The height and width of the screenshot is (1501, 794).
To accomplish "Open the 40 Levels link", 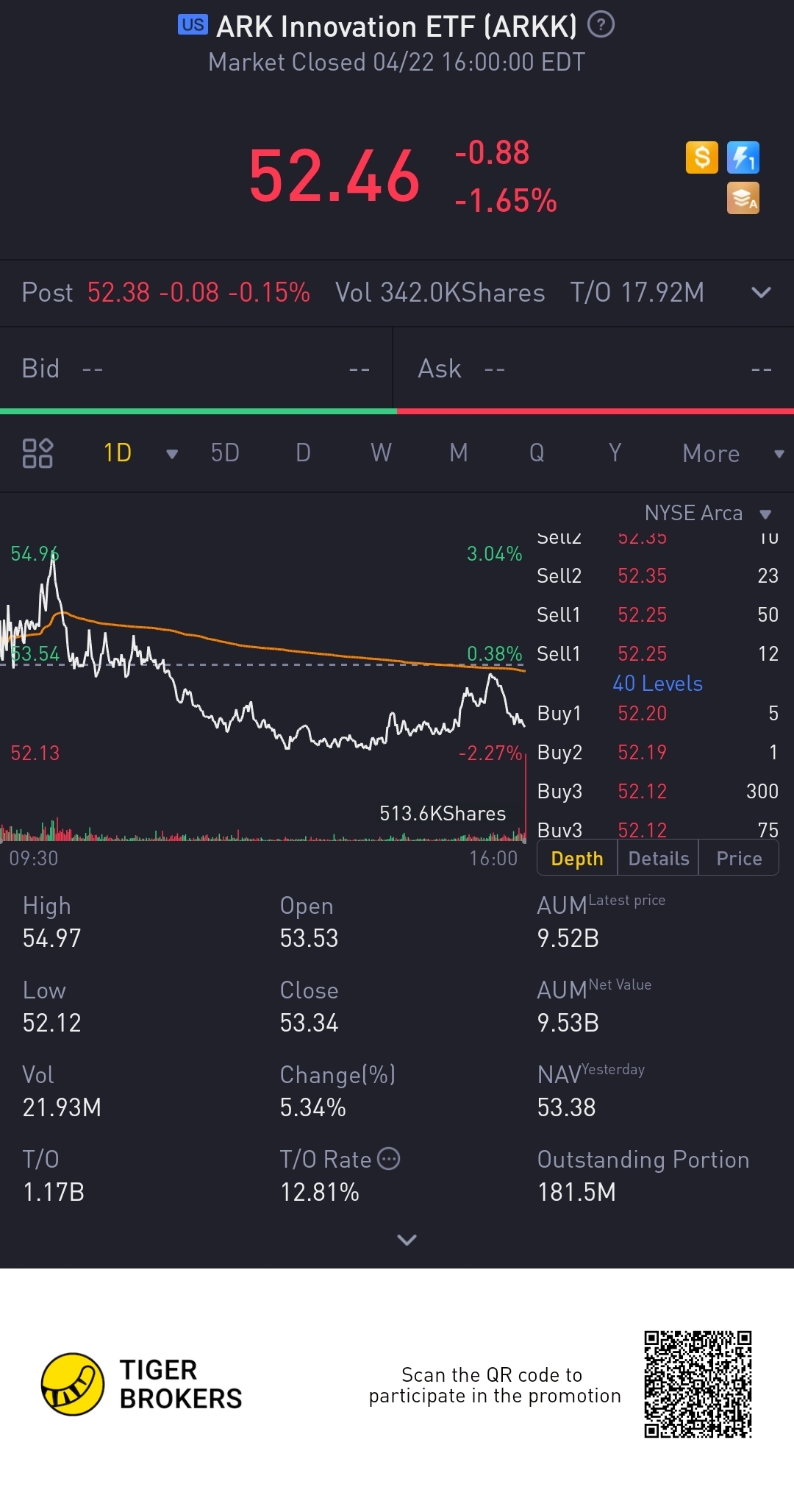I will [x=657, y=684].
